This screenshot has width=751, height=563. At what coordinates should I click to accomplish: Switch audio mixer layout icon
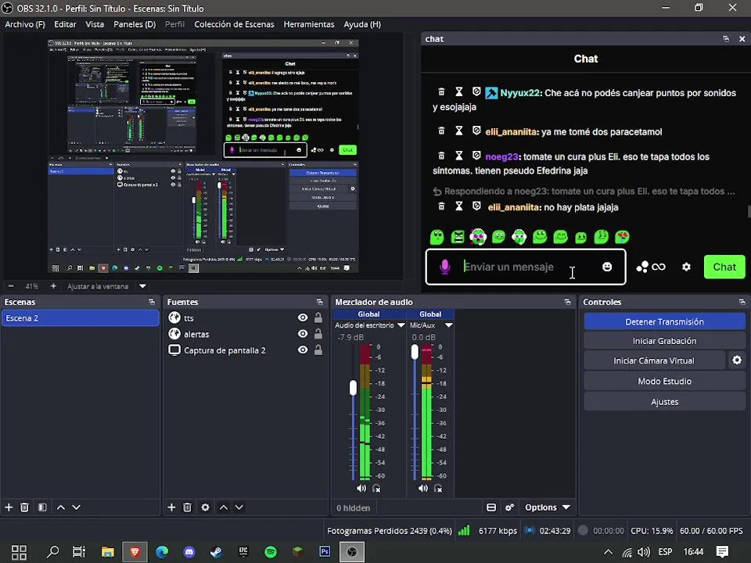click(491, 507)
